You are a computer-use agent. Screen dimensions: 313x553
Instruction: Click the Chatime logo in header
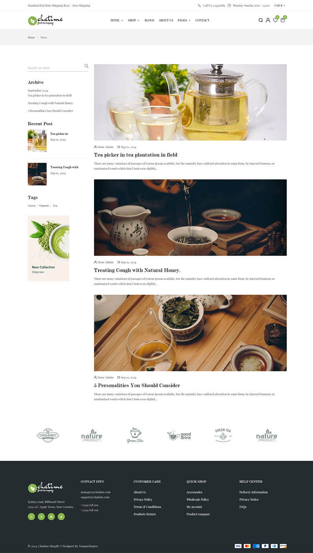point(45,20)
